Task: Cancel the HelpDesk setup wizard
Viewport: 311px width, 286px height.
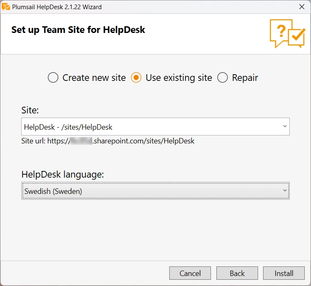Action: point(190,273)
